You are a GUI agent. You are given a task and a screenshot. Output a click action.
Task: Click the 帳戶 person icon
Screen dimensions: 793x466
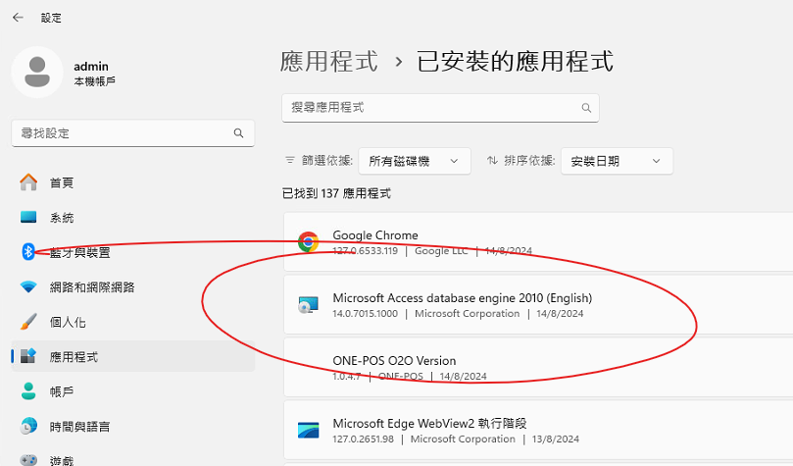28,391
